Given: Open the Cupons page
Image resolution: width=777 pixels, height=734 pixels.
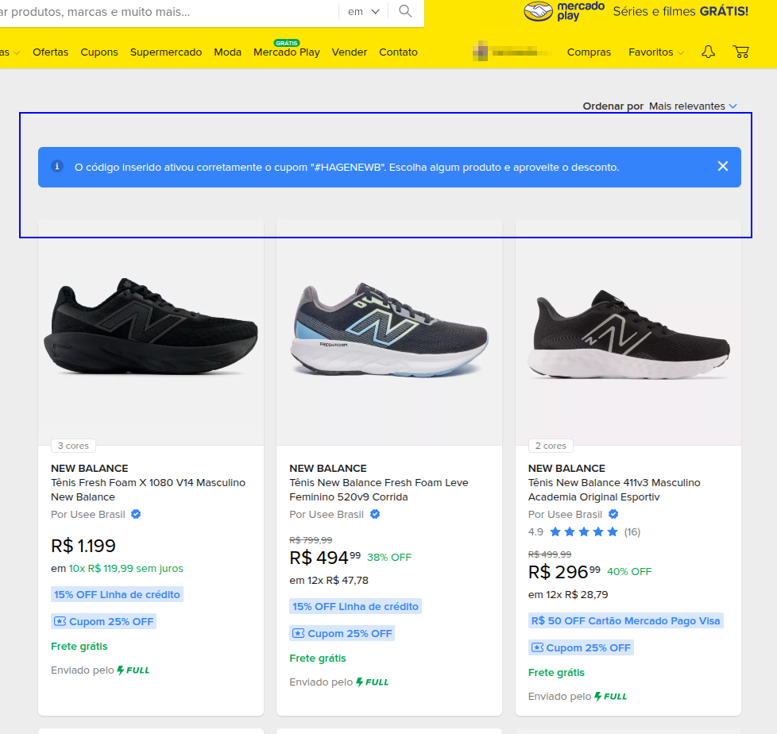Looking at the screenshot, I should 99,52.
